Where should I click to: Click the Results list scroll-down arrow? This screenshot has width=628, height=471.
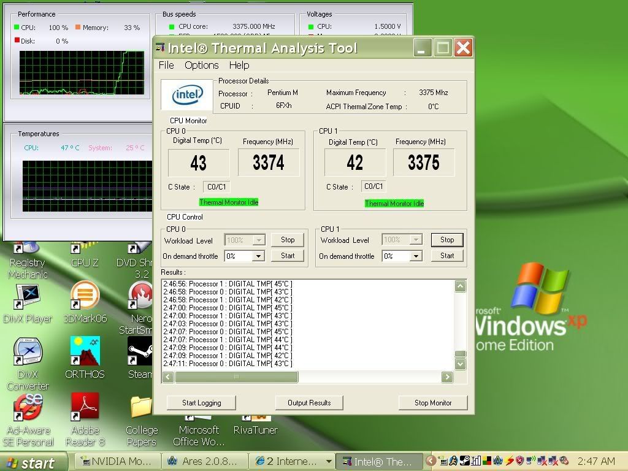460,364
